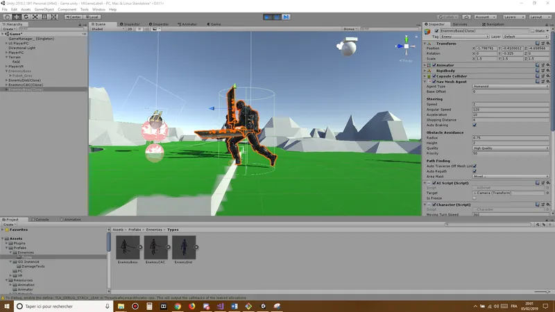Open the cloud services icon
This screenshot has height=312, width=555.
pyautogui.click(x=466, y=17)
